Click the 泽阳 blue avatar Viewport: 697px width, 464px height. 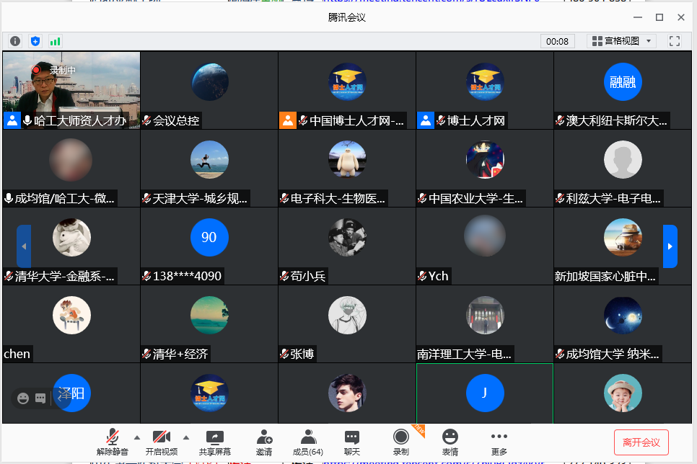click(x=71, y=393)
